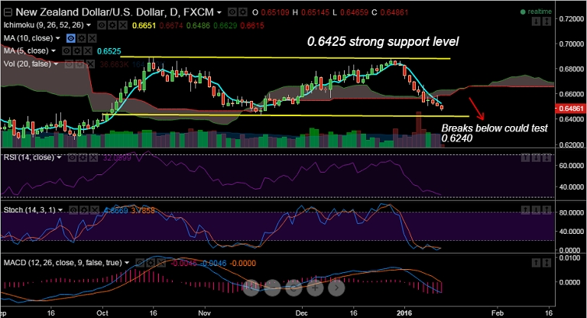
Task: Remove the MA (5, close) indicator
Action: (88, 51)
